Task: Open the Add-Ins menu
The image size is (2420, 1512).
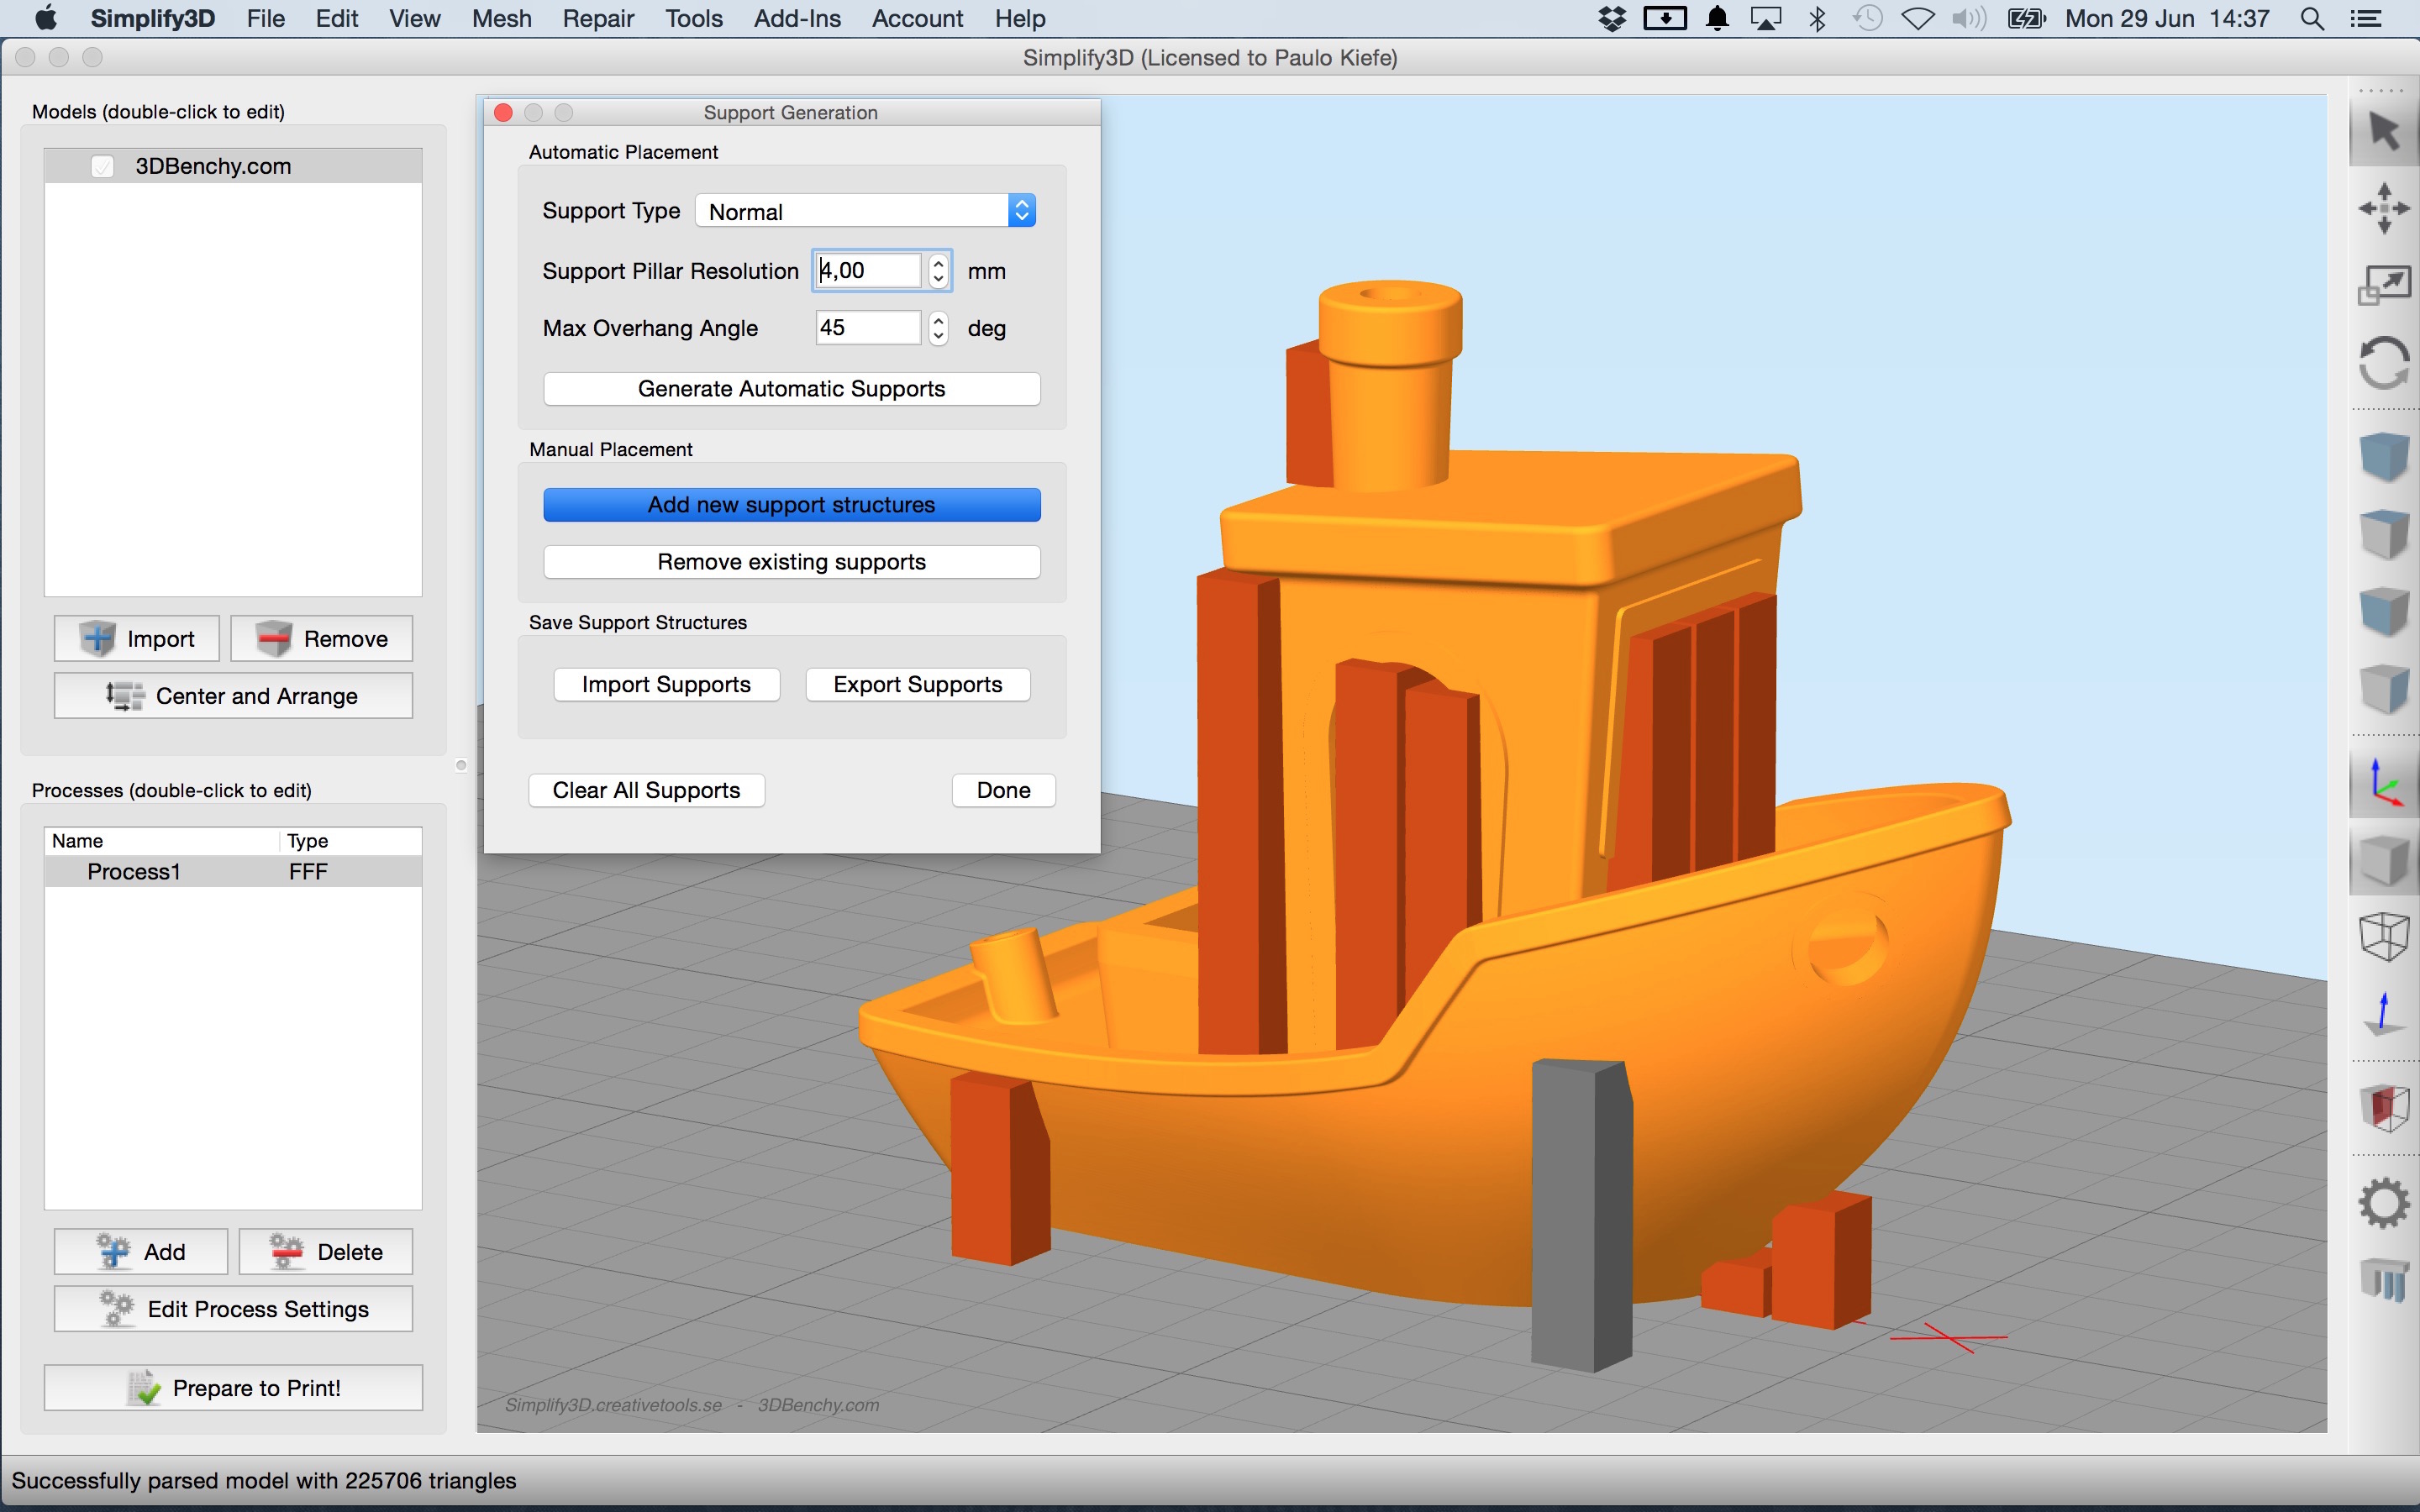Action: [x=797, y=18]
